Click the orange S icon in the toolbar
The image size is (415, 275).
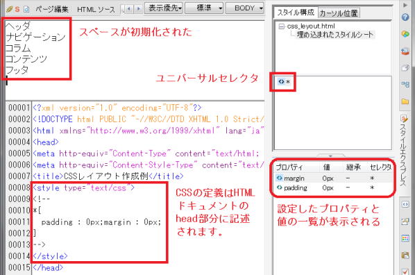(x=17, y=9)
